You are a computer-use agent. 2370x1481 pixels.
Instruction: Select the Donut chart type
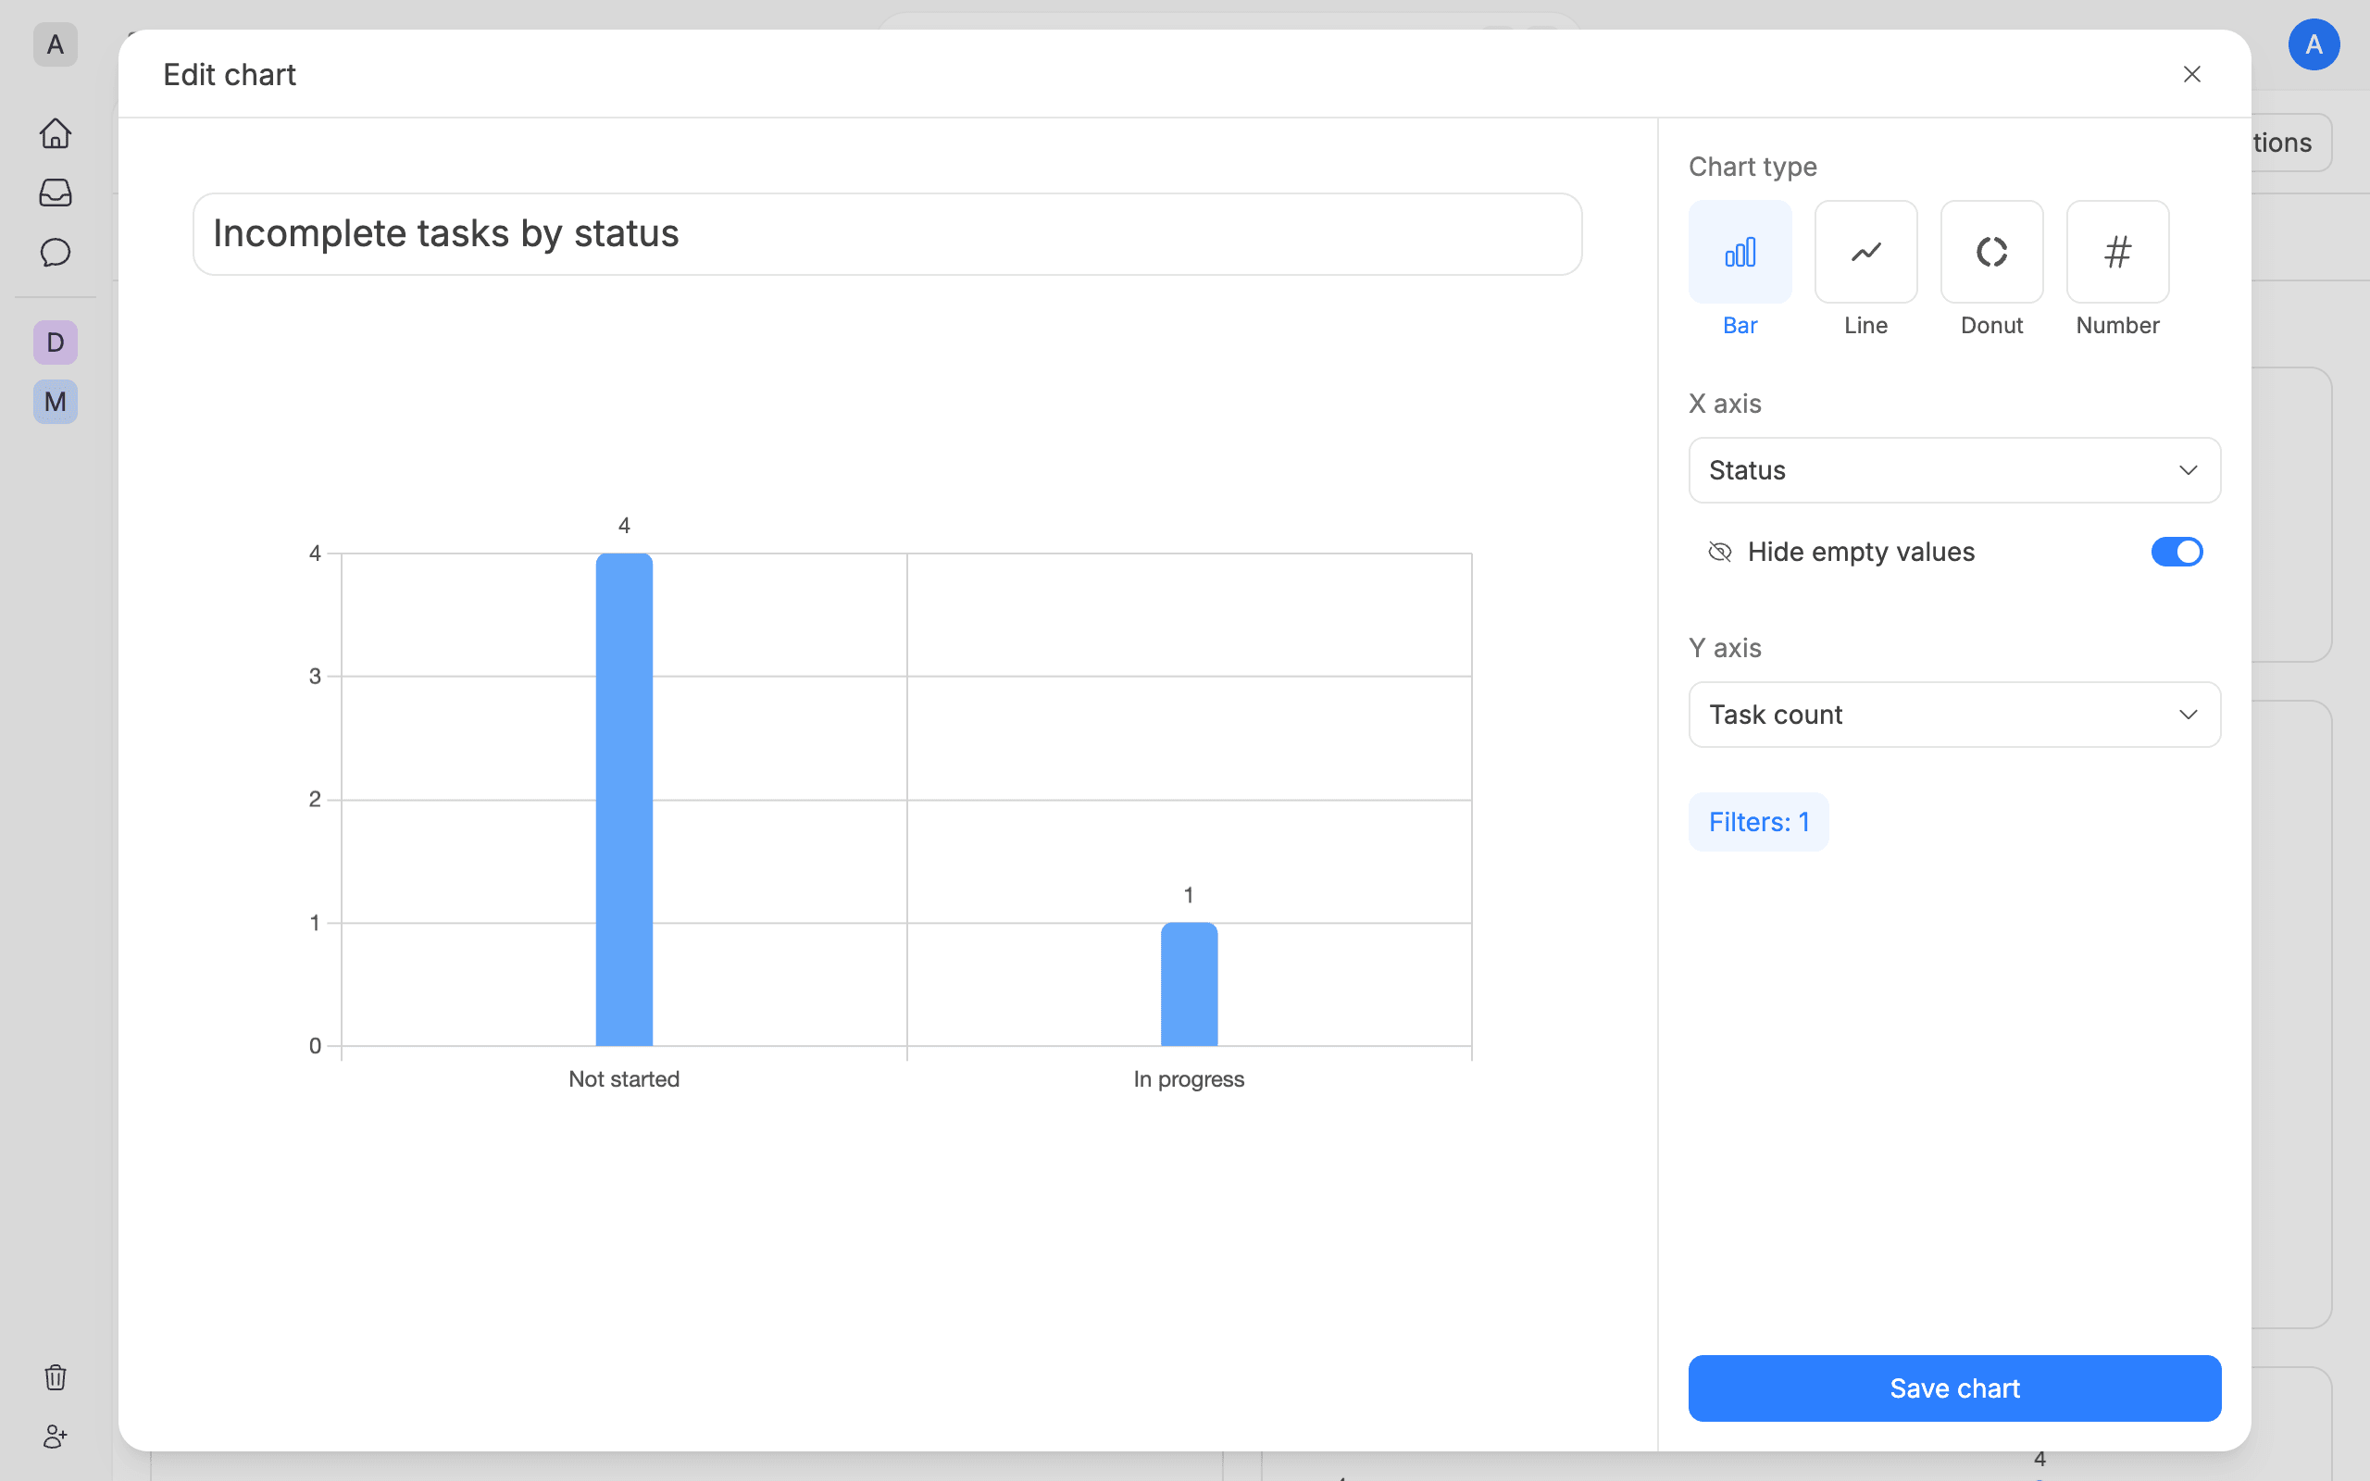click(x=1992, y=252)
